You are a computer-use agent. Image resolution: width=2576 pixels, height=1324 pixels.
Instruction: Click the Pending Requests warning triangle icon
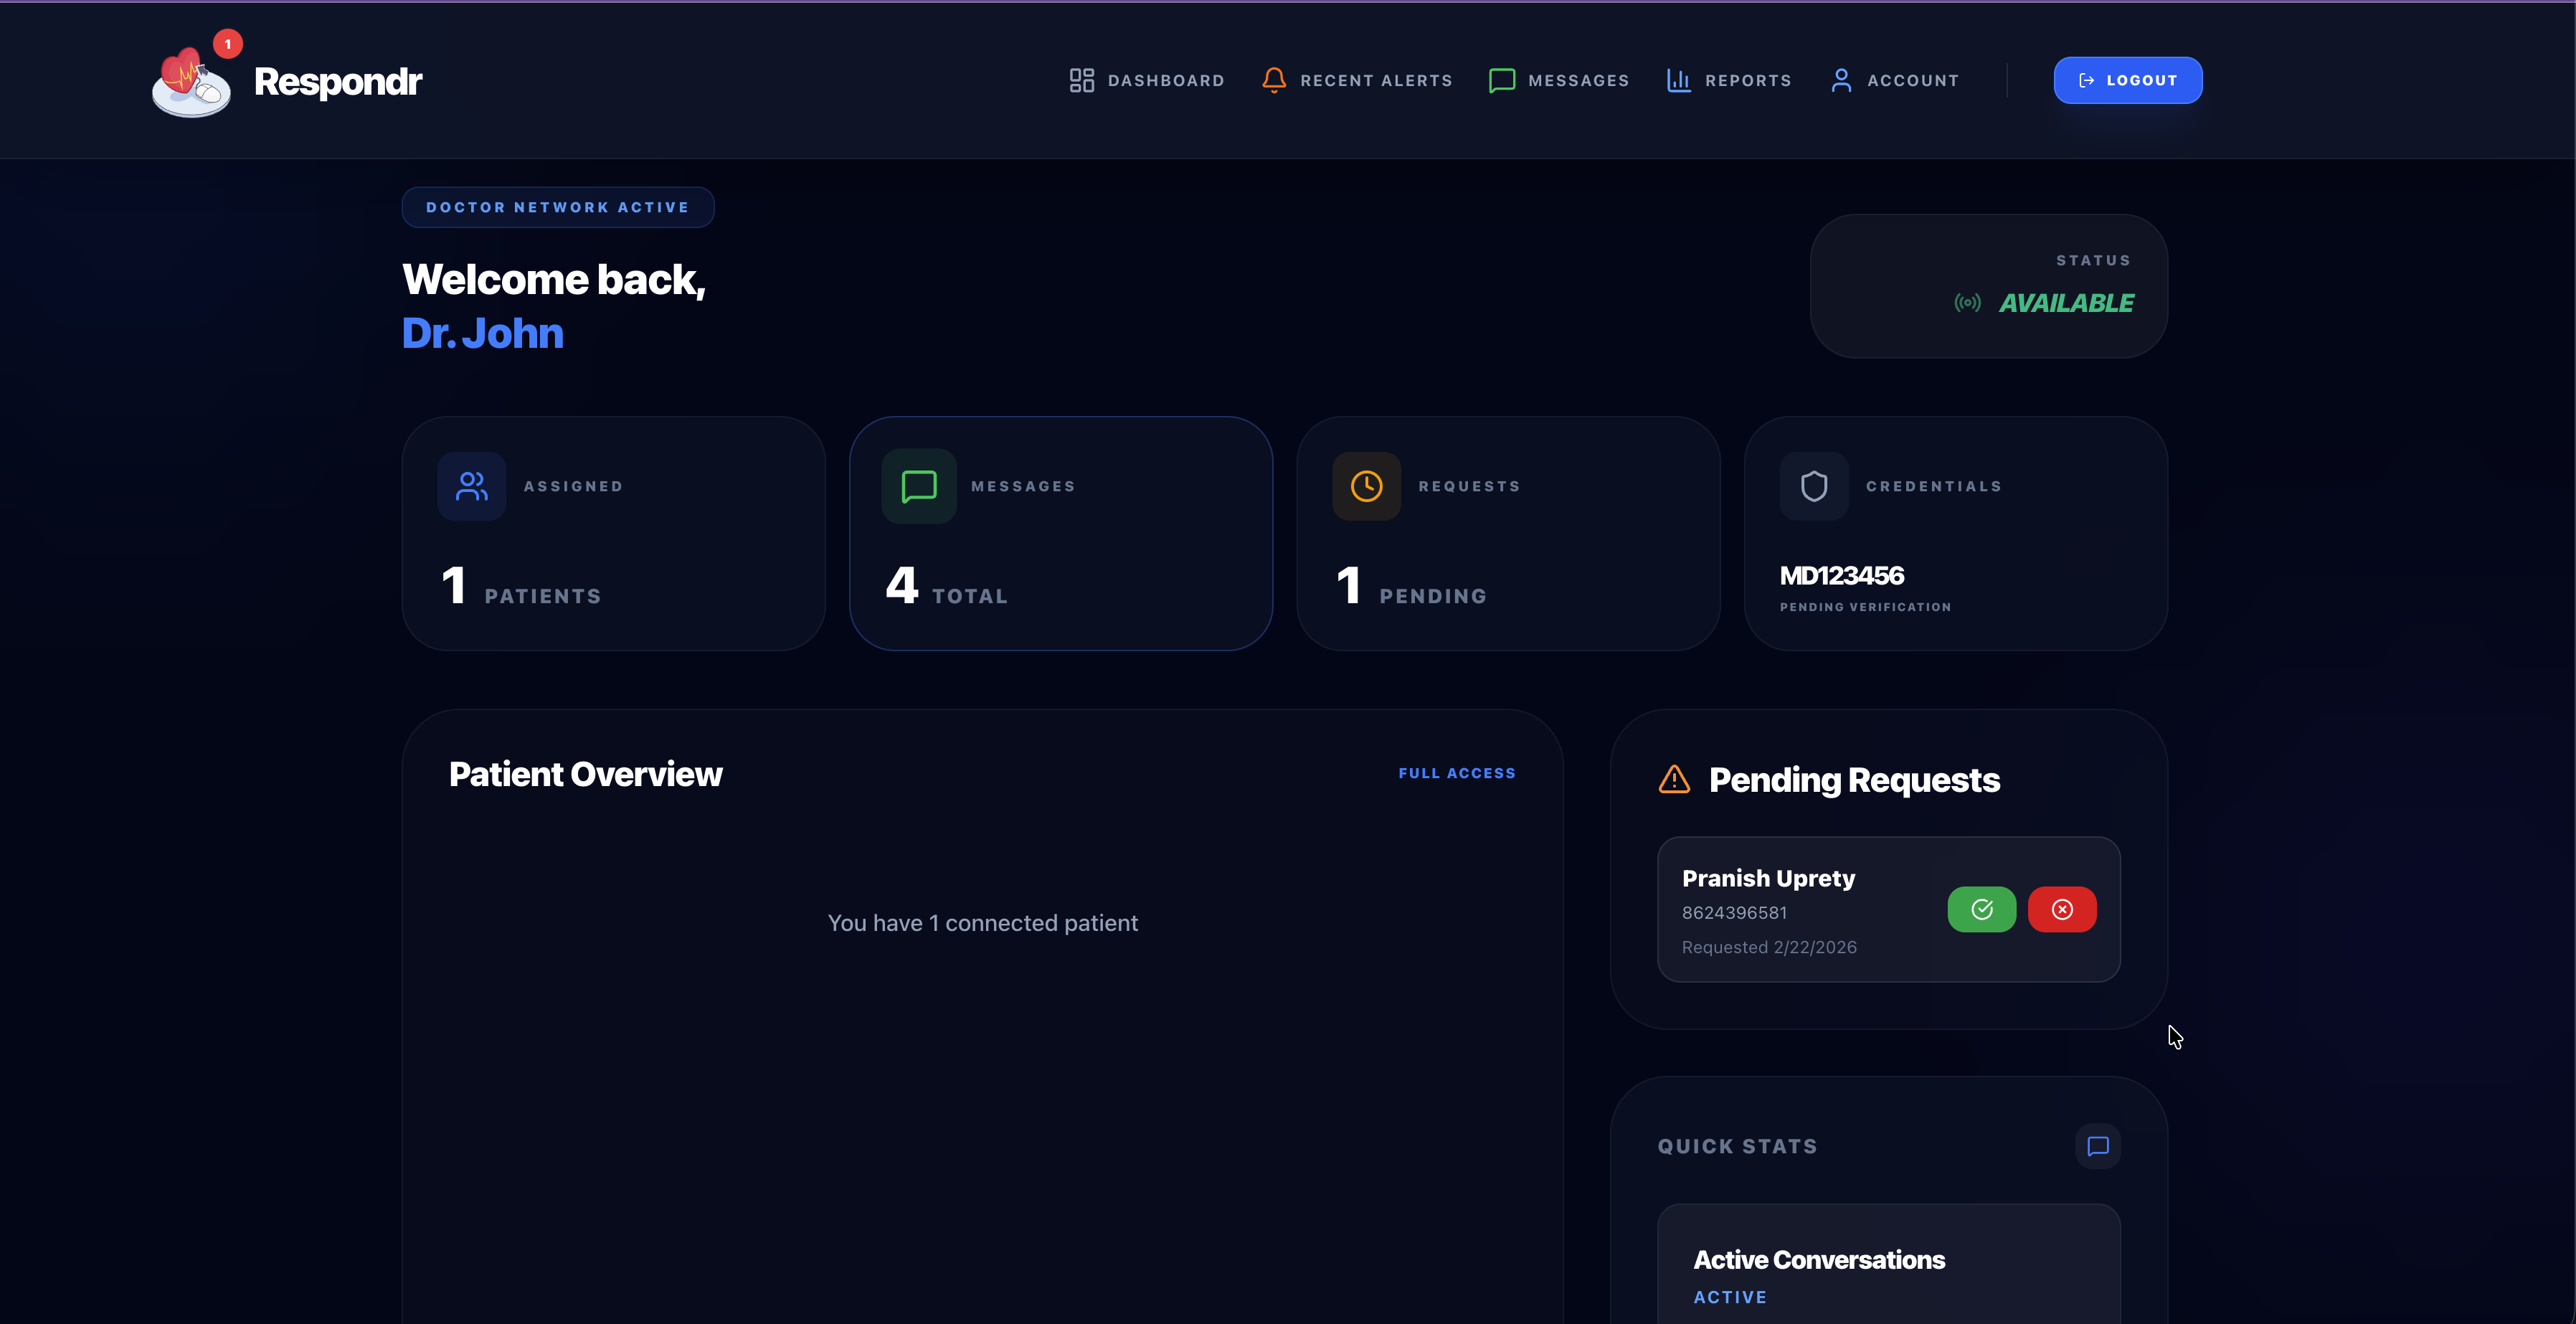(1674, 779)
